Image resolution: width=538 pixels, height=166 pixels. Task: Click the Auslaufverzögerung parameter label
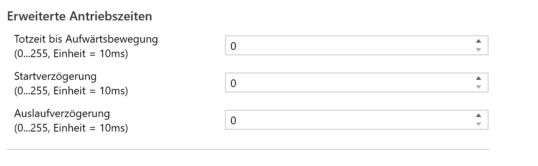pos(62,113)
